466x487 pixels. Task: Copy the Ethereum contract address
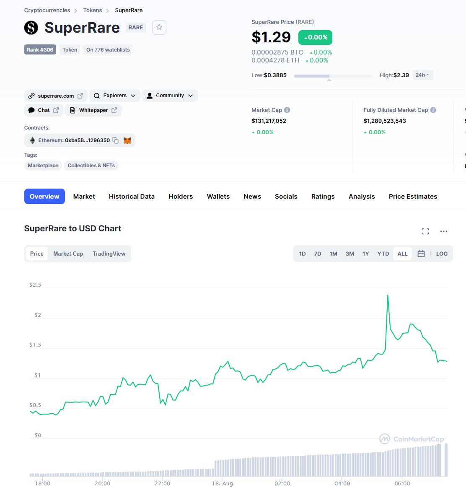click(116, 140)
